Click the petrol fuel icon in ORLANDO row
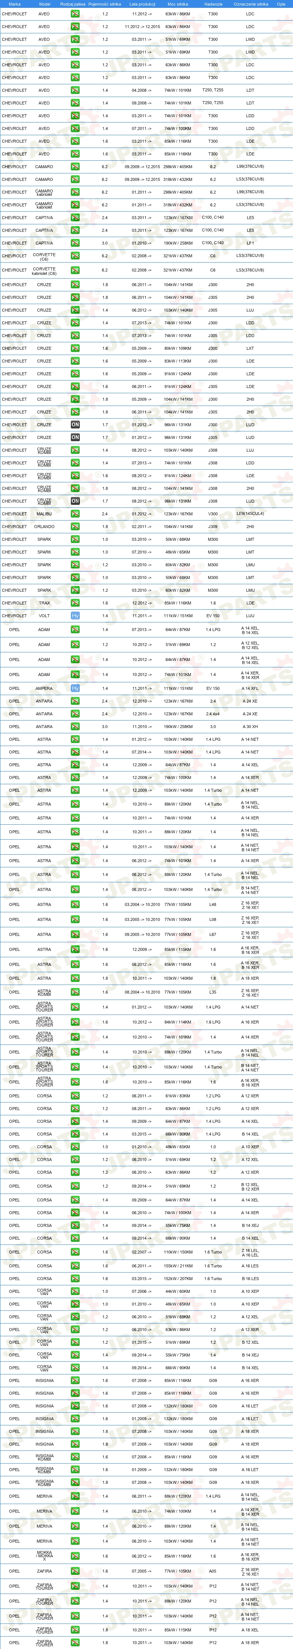Screen dimensions: 293x1649 click(75, 527)
